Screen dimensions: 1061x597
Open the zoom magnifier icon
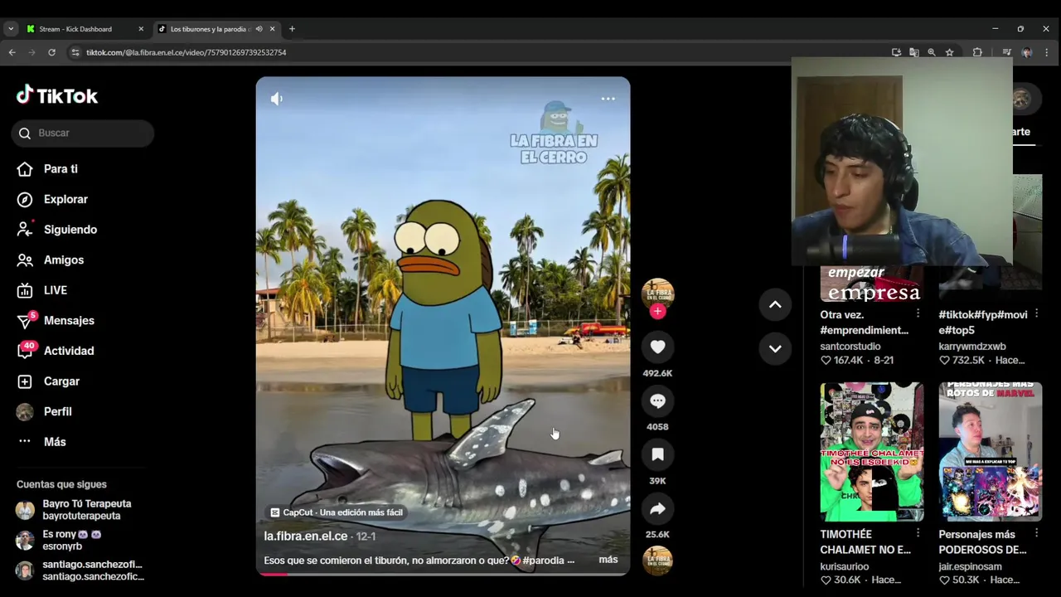point(932,52)
